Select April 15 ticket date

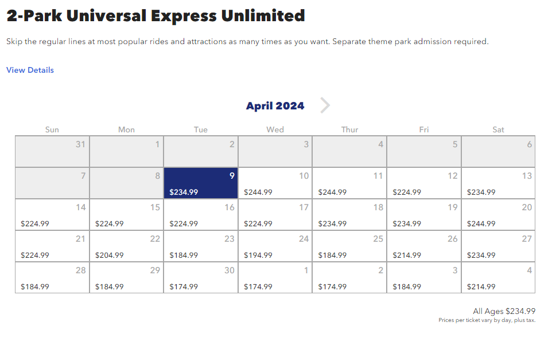[x=126, y=215]
